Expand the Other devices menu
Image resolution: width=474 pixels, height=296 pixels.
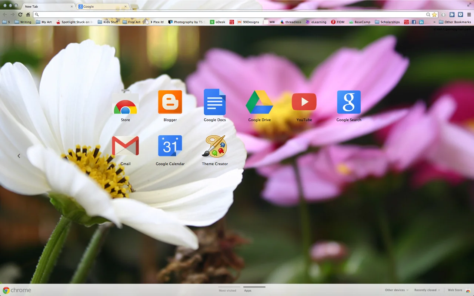coord(397,290)
